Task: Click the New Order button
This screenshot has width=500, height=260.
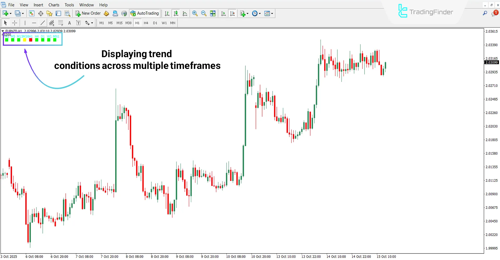Action: point(88,13)
